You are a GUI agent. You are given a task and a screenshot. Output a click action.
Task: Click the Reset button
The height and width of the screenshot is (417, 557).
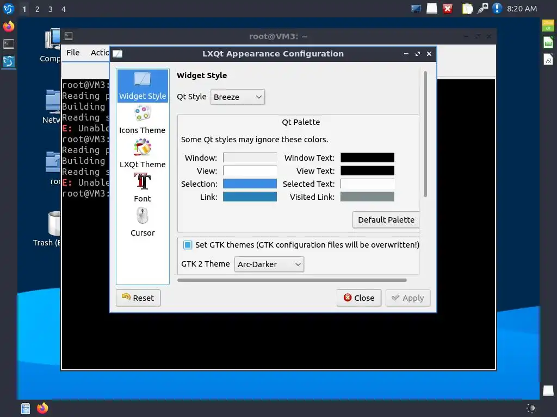tap(138, 298)
